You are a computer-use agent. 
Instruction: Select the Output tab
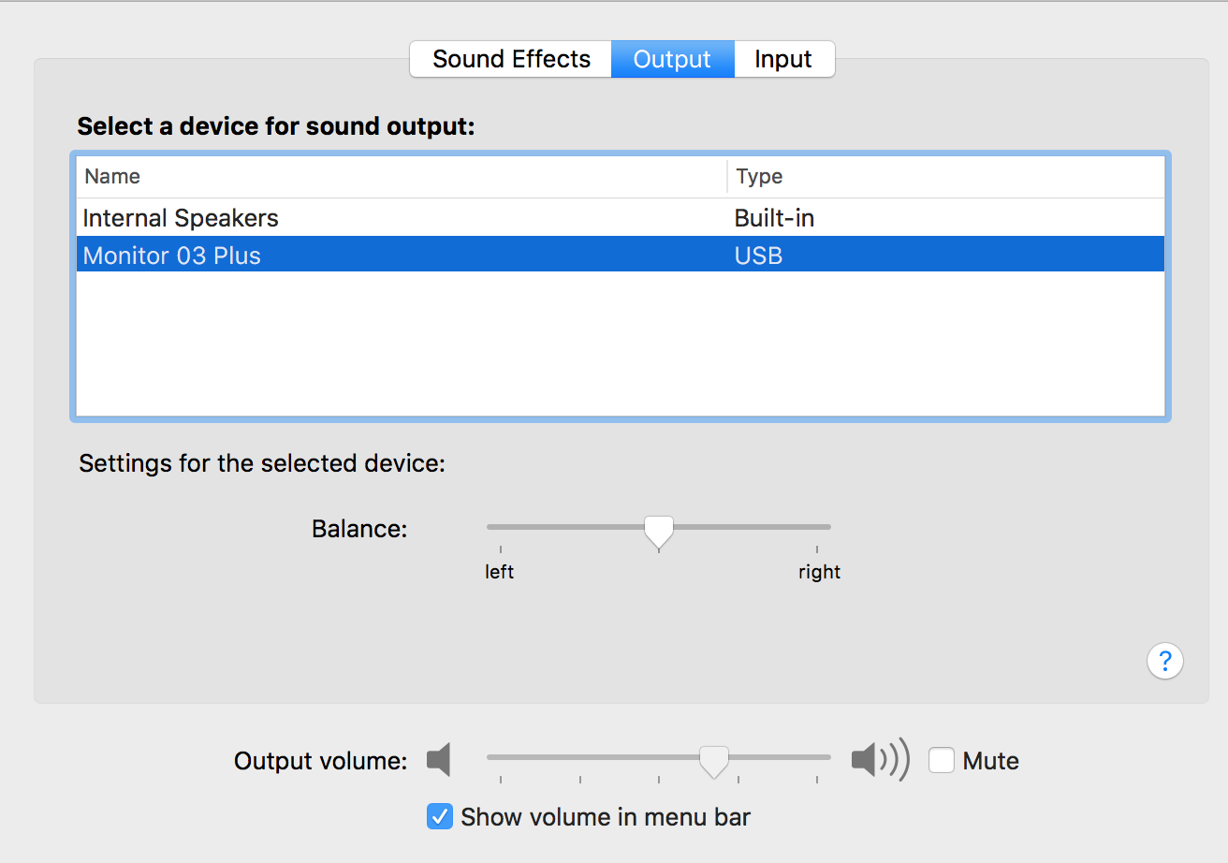[x=672, y=60]
